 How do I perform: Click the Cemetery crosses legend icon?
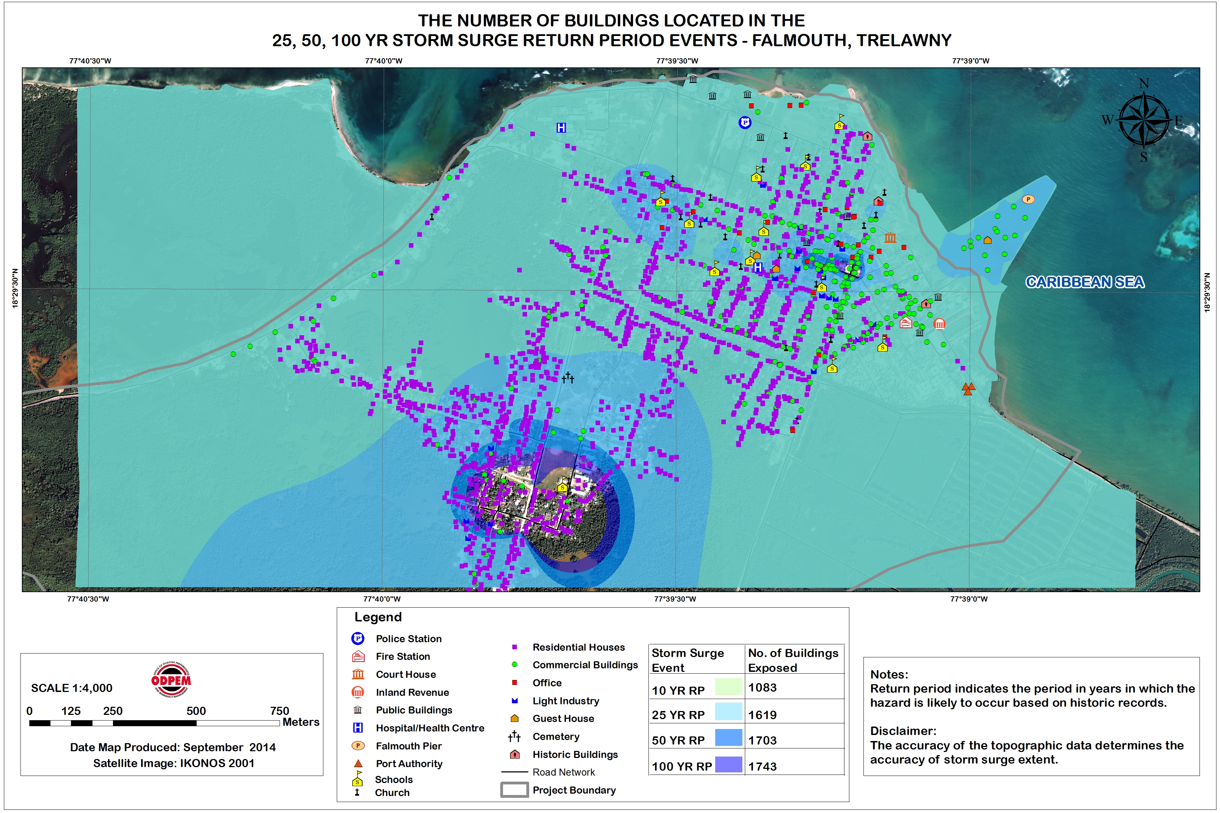514,736
